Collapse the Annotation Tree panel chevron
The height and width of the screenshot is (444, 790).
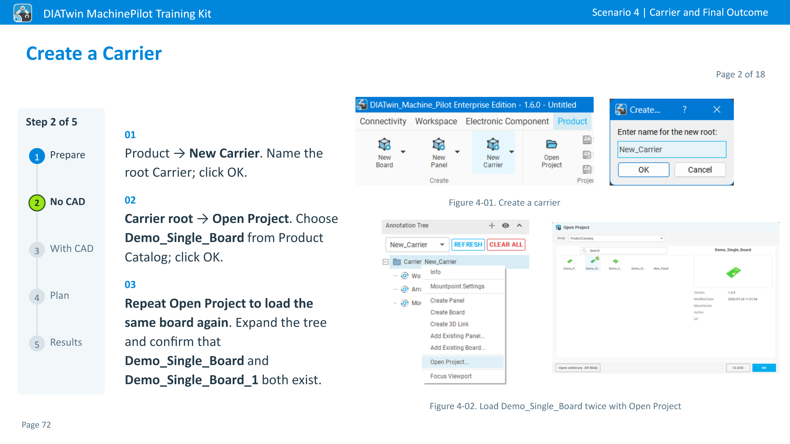tap(519, 225)
